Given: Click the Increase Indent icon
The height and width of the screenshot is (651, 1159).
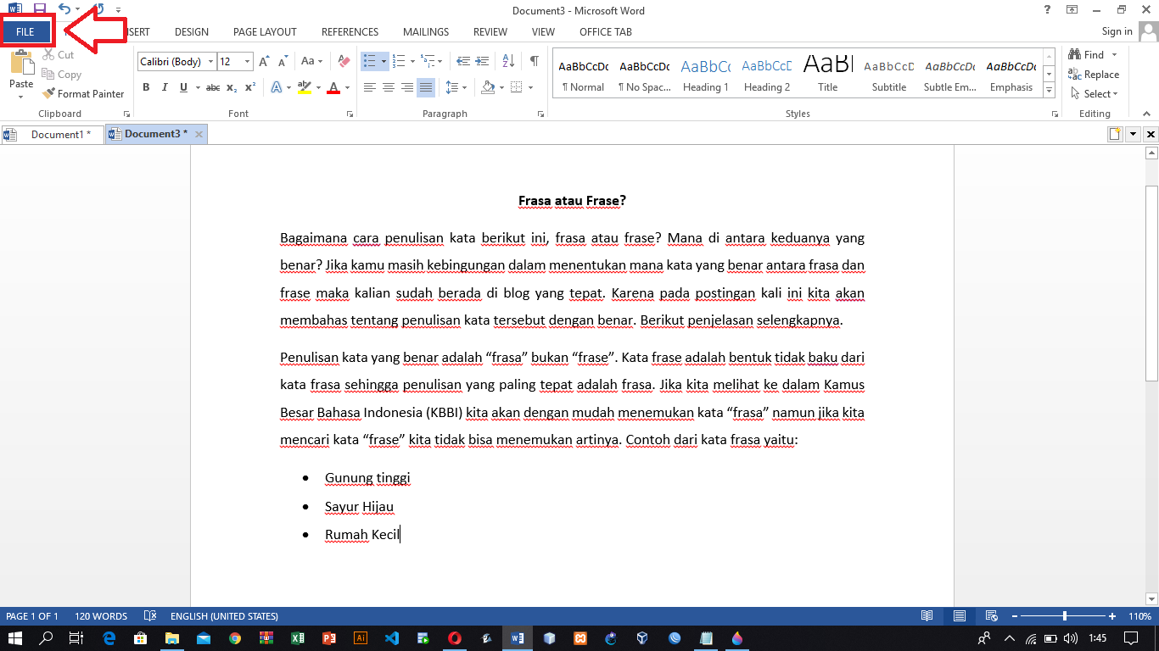Looking at the screenshot, I should (482, 62).
